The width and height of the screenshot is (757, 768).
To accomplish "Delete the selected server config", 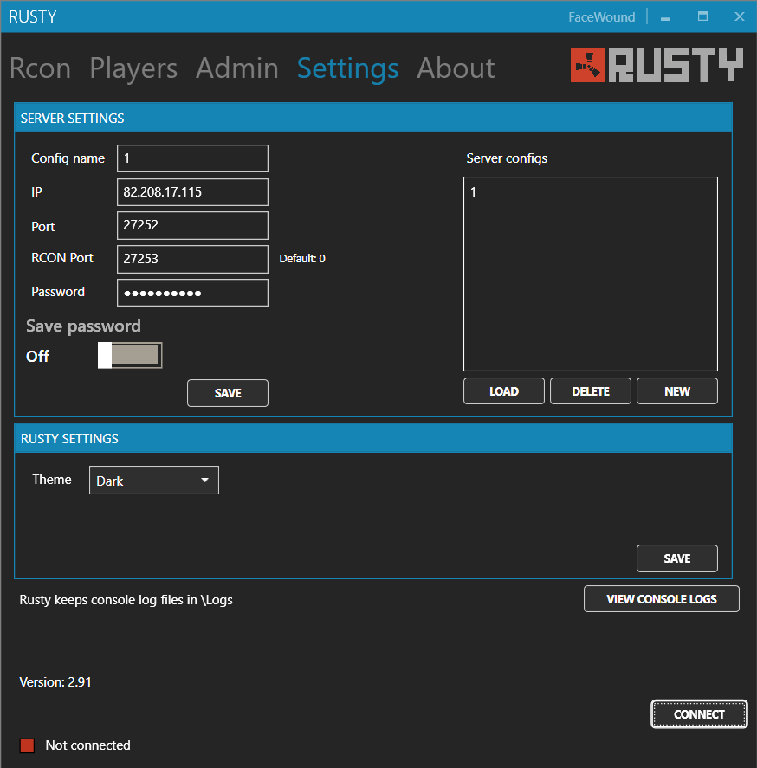I will click(x=591, y=390).
